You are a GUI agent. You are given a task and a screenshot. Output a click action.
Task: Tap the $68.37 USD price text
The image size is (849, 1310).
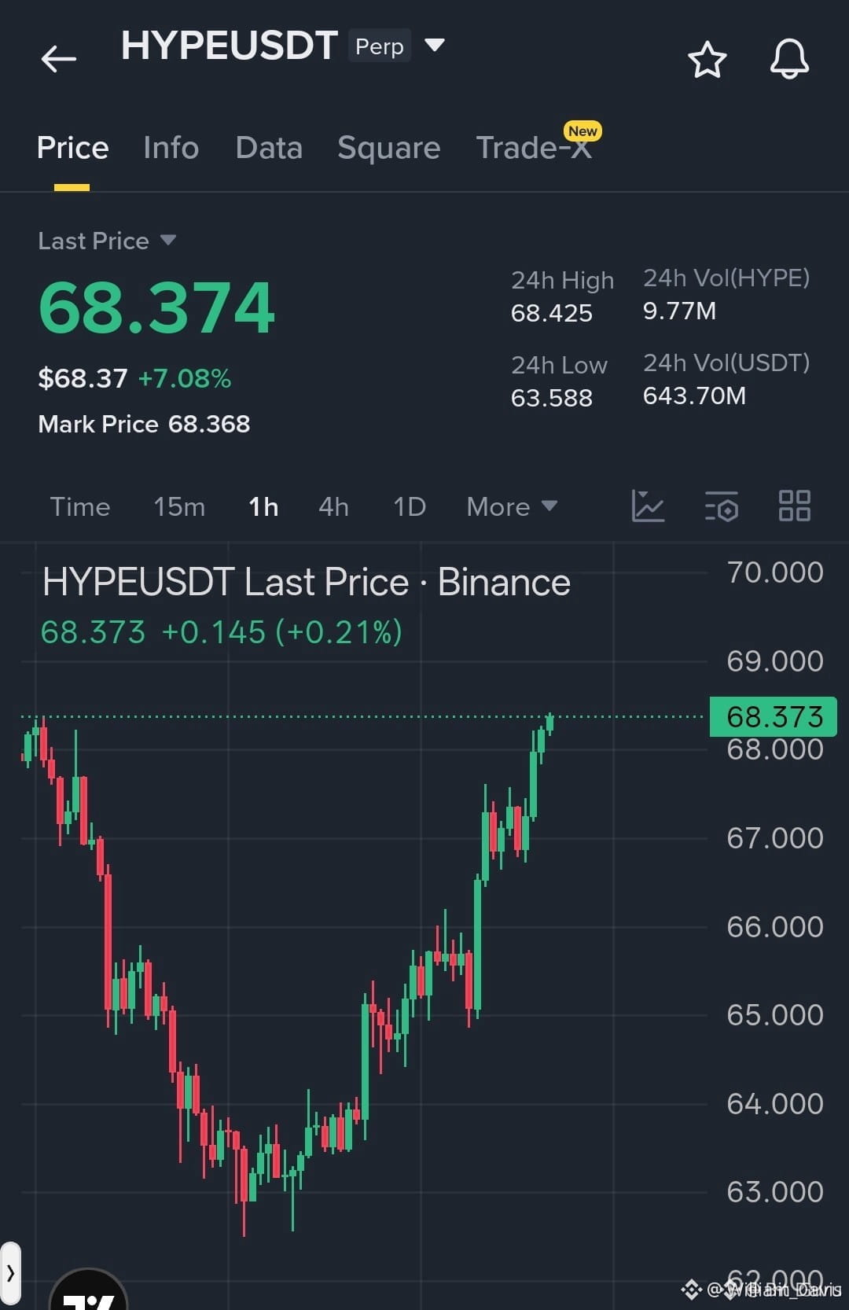click(83, 379)
